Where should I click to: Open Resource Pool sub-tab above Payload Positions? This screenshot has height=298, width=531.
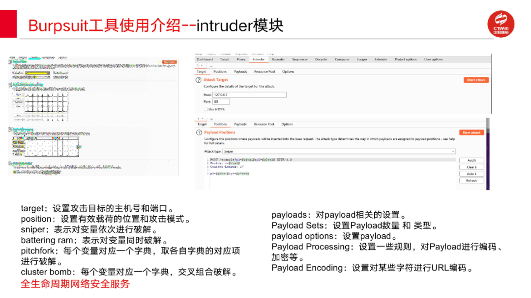tap(264, 124)
